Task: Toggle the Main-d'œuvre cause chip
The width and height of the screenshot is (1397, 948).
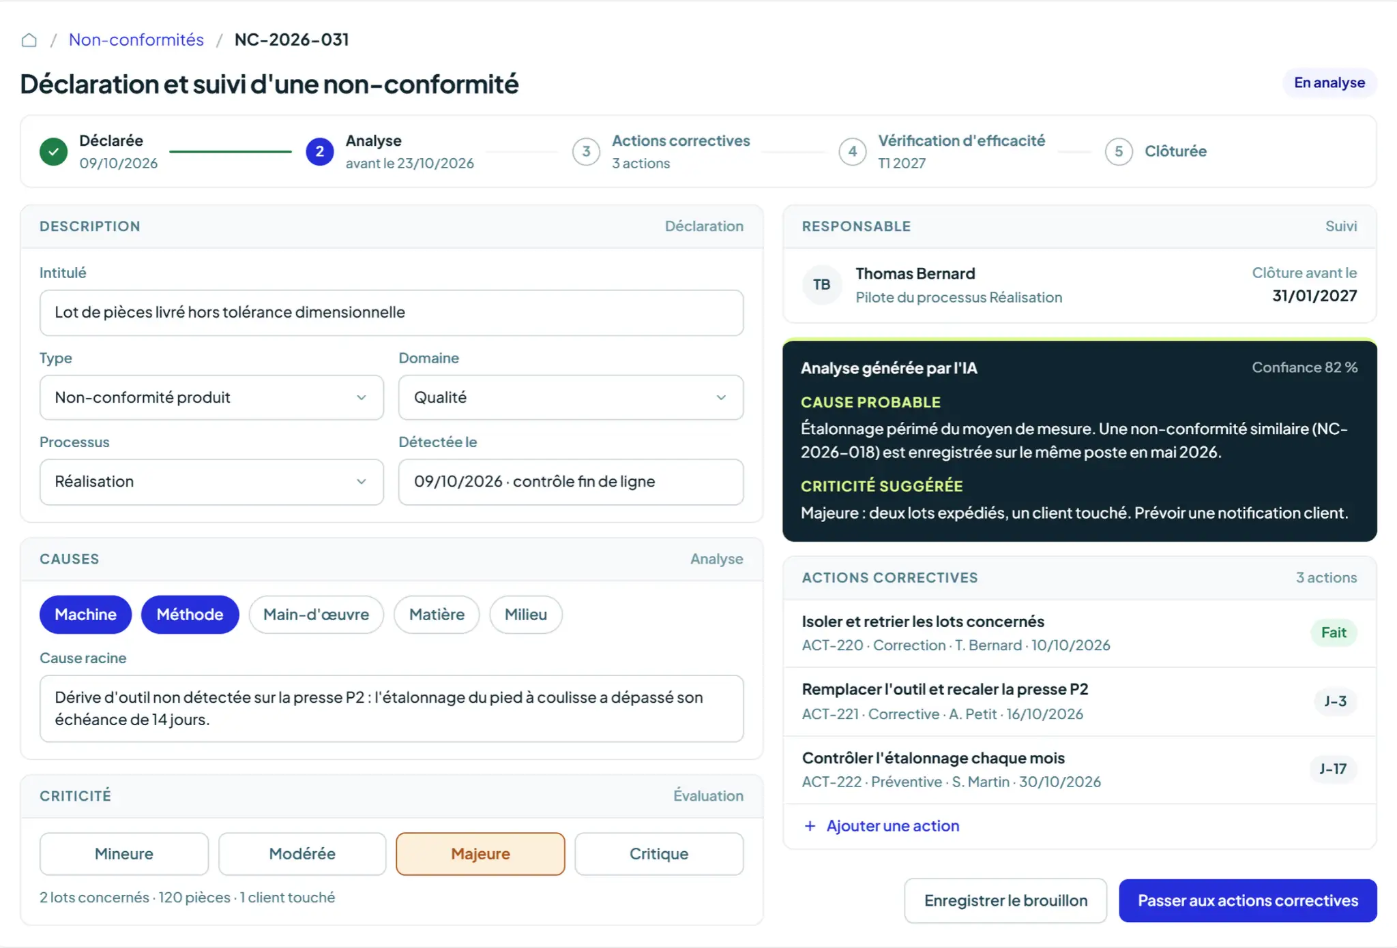Action: click(x=317, y=615)
